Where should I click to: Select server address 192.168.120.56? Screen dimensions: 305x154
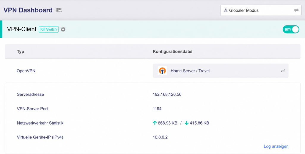tap(167, 95)
